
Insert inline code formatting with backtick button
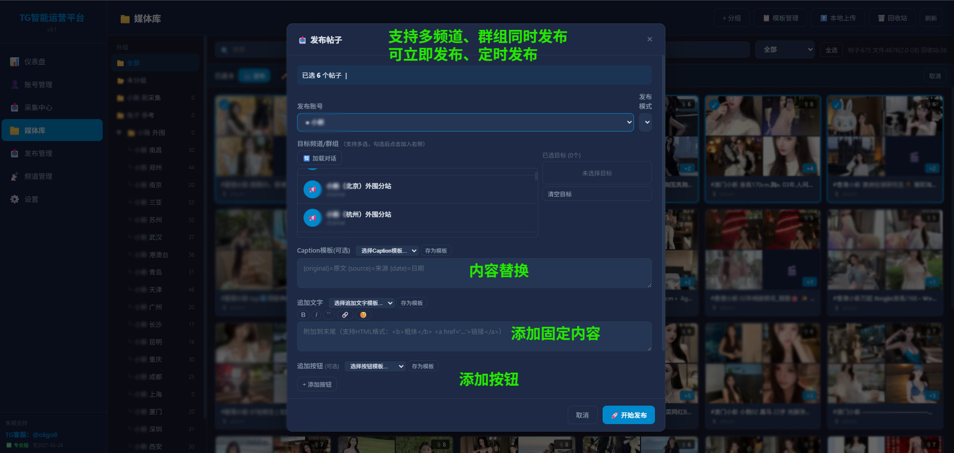pos(329,315)
